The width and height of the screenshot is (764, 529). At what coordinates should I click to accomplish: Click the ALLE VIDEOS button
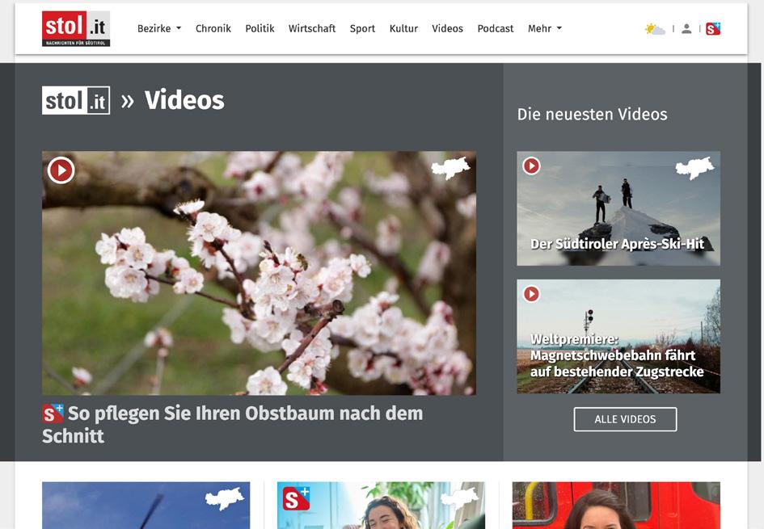(625, 419)
